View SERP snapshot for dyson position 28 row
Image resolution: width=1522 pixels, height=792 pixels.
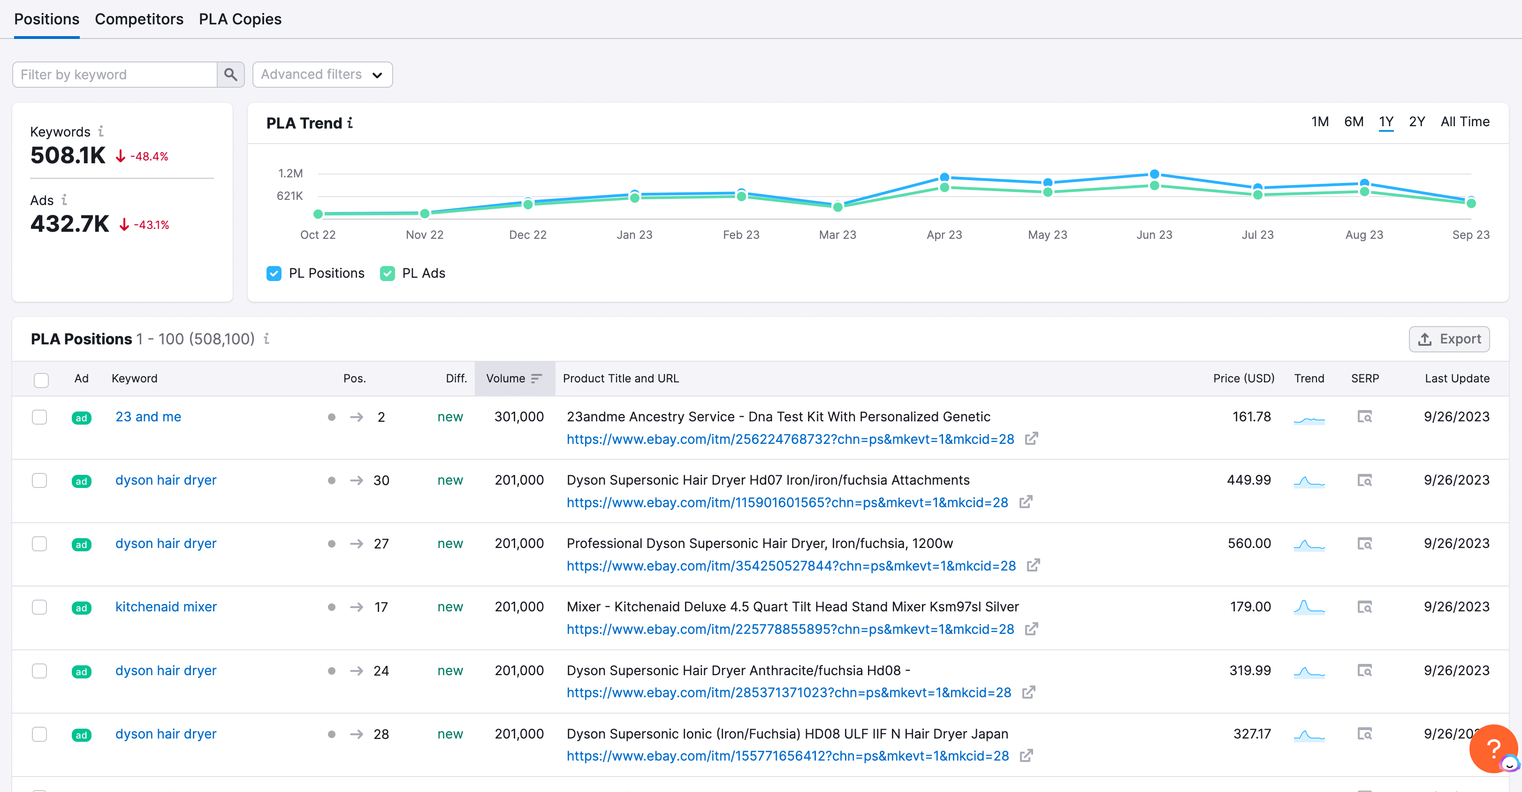tap(1365, 733)
